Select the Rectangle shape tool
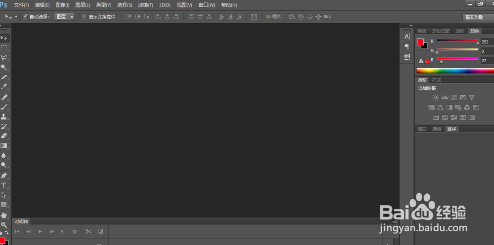This screenshot has width=494, height=245. [x=4, y=205]
